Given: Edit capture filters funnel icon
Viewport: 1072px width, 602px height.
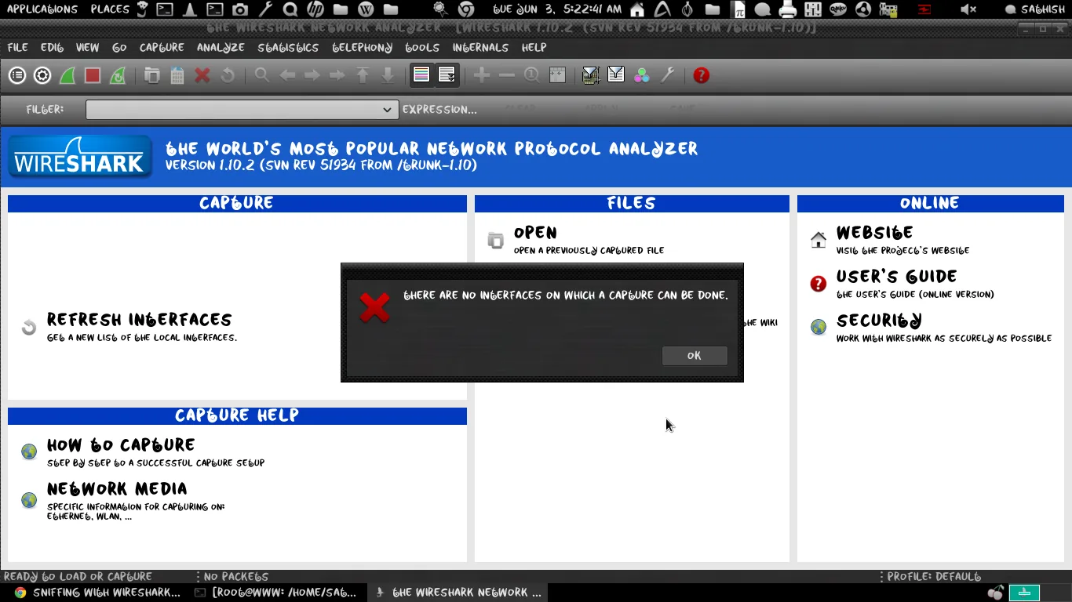Looking at the screenshot, I should tap(591, 75).
